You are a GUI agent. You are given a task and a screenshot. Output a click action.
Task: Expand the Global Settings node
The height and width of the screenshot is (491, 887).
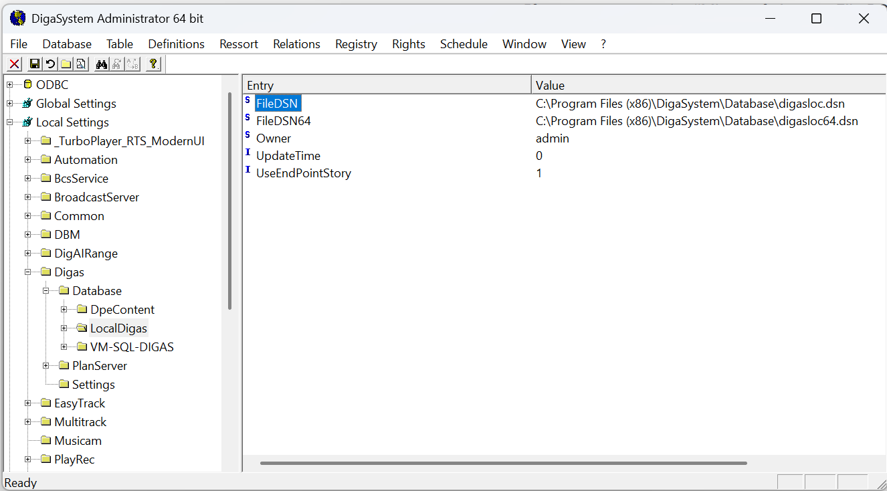[x=10, y=104]
